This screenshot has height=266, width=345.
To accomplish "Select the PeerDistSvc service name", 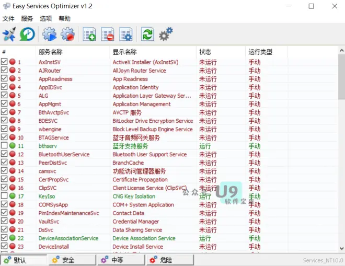I will (53, 163).
